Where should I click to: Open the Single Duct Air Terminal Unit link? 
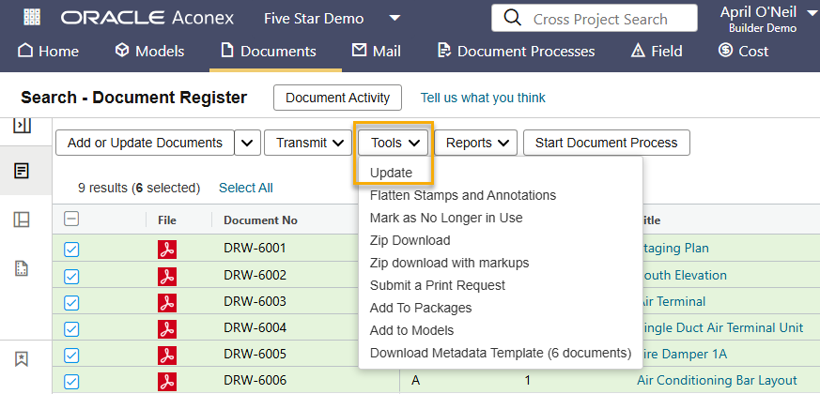pyautogui.click(x=722, y=327)
